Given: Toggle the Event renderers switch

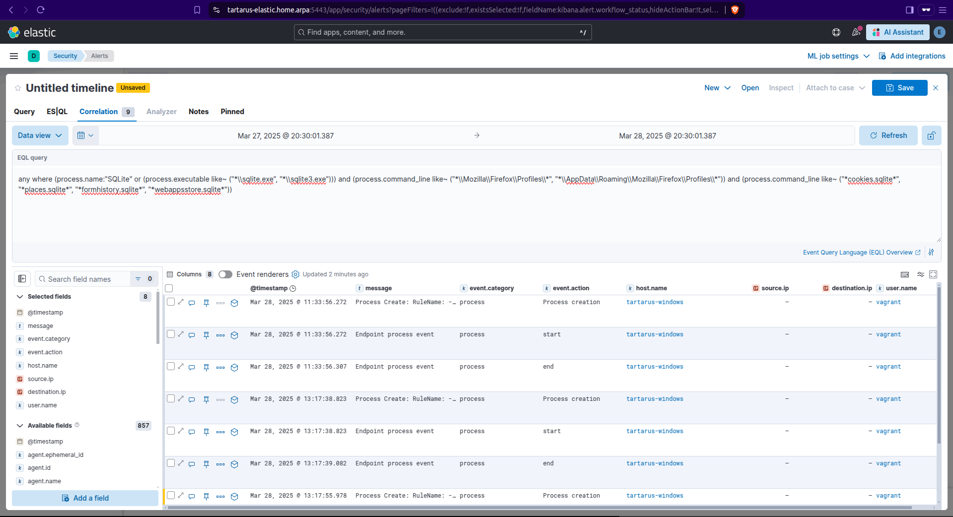Looking at the screenshot, I should (x=225, y=274).
